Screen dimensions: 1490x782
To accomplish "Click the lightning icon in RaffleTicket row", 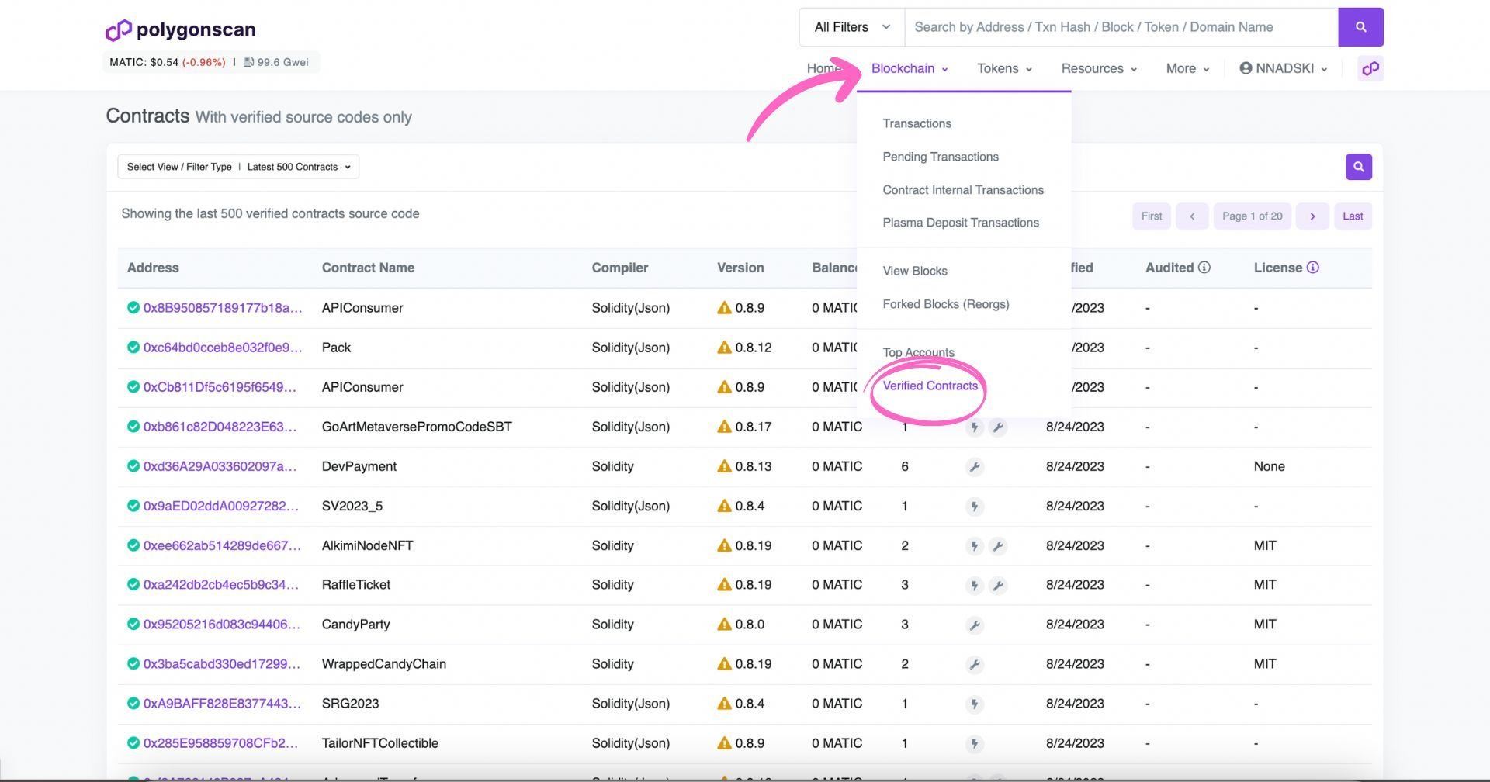I will (x=975, y=586).
